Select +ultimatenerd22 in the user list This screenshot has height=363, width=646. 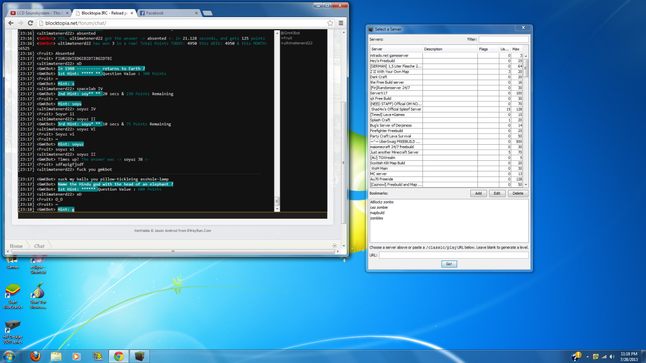(x=297, y=43)
